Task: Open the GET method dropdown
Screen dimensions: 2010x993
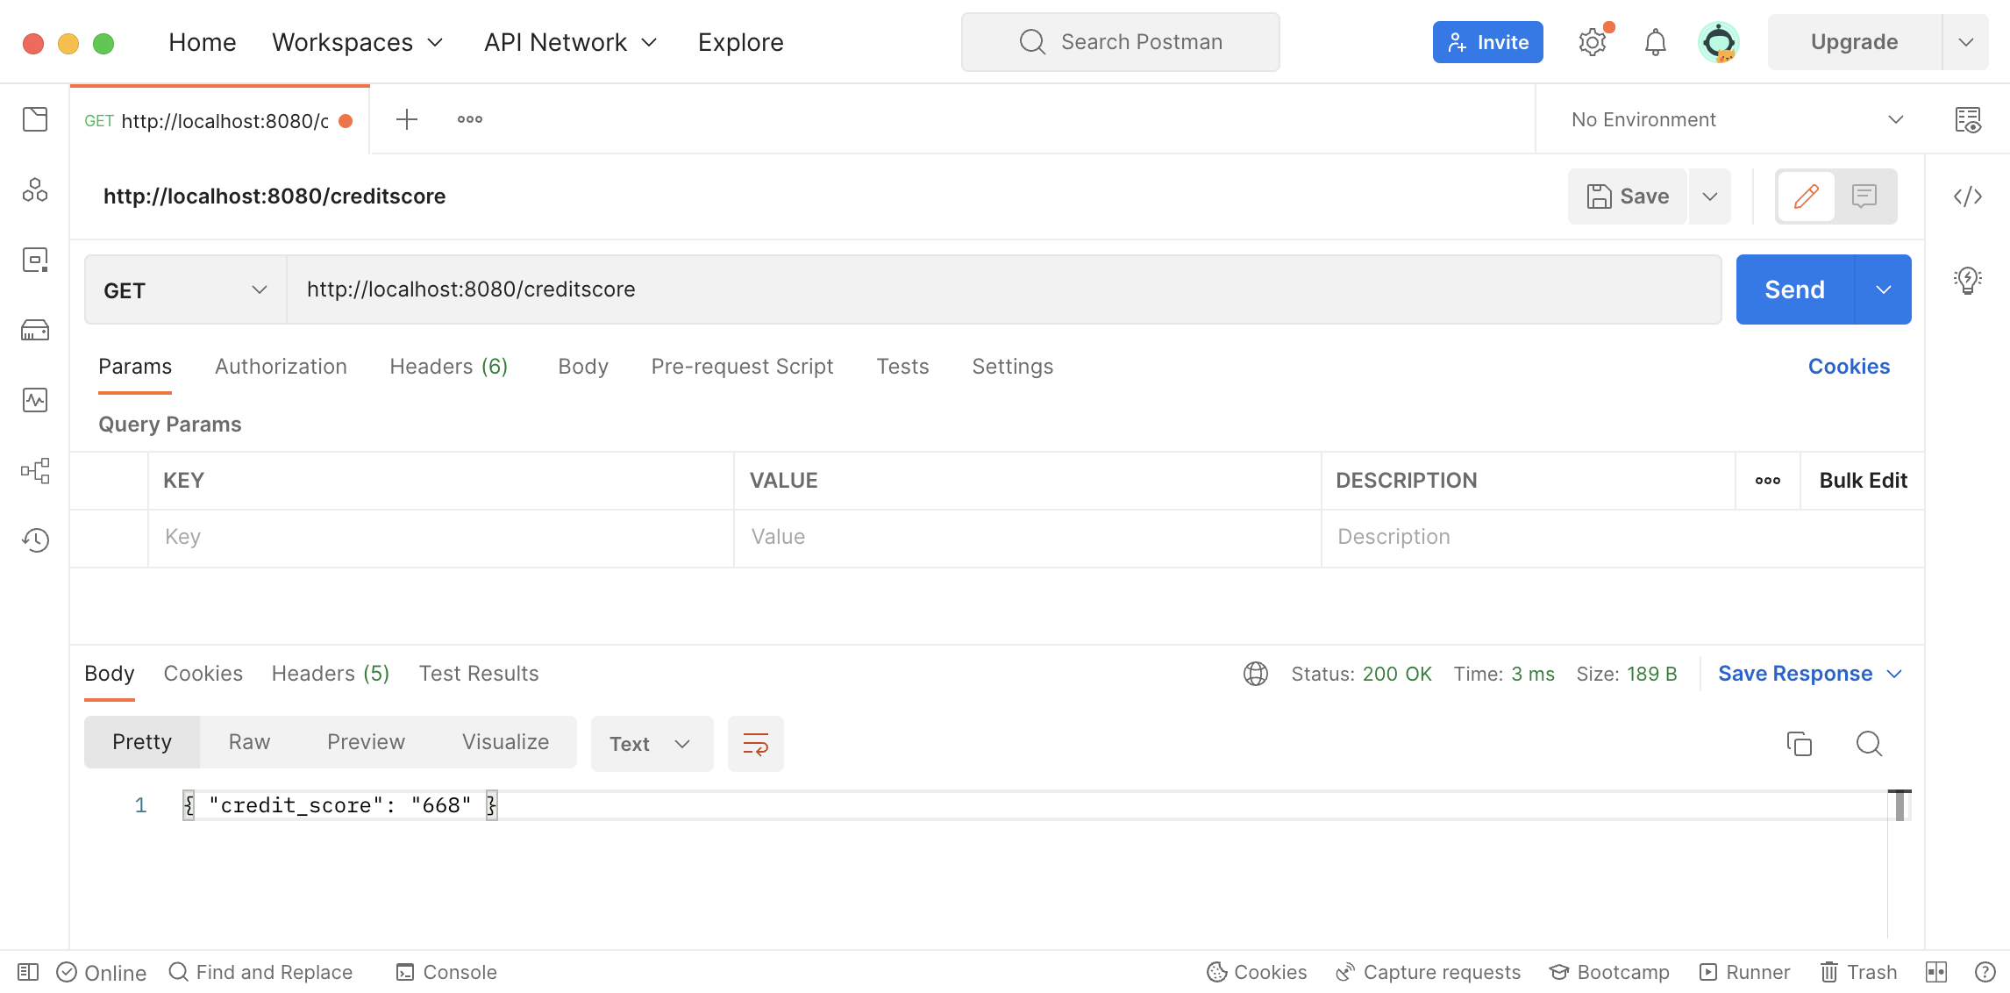Action: click(185, 290)
